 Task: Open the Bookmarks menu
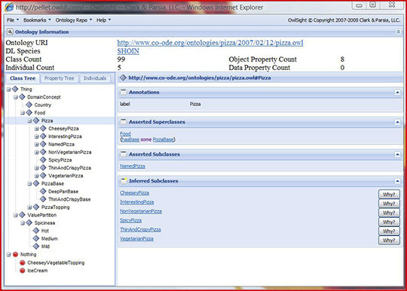pos(37,20)
